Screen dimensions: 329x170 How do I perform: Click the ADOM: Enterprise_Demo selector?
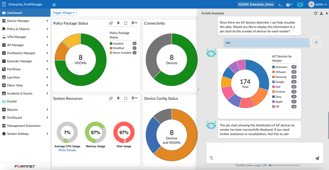point(256,4)
